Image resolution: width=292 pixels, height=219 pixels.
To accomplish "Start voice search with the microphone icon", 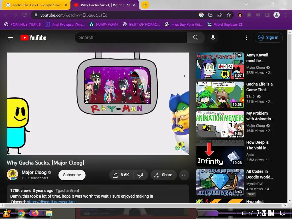I will point(213,38).
